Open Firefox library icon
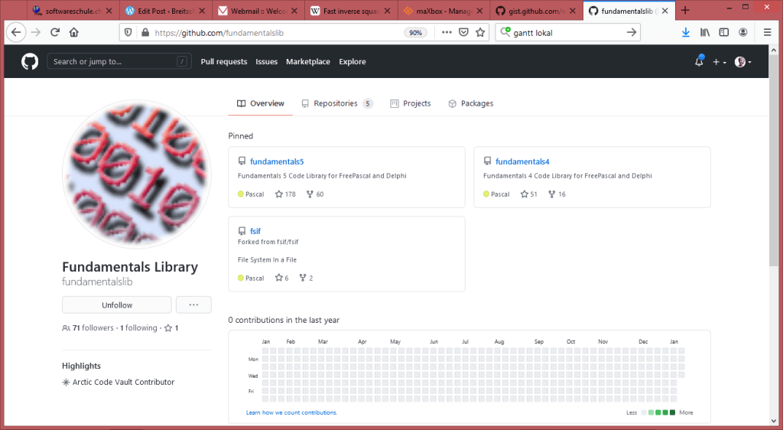Image resolution: width=783 pixels, height=430 pixels. coord(705,32)
